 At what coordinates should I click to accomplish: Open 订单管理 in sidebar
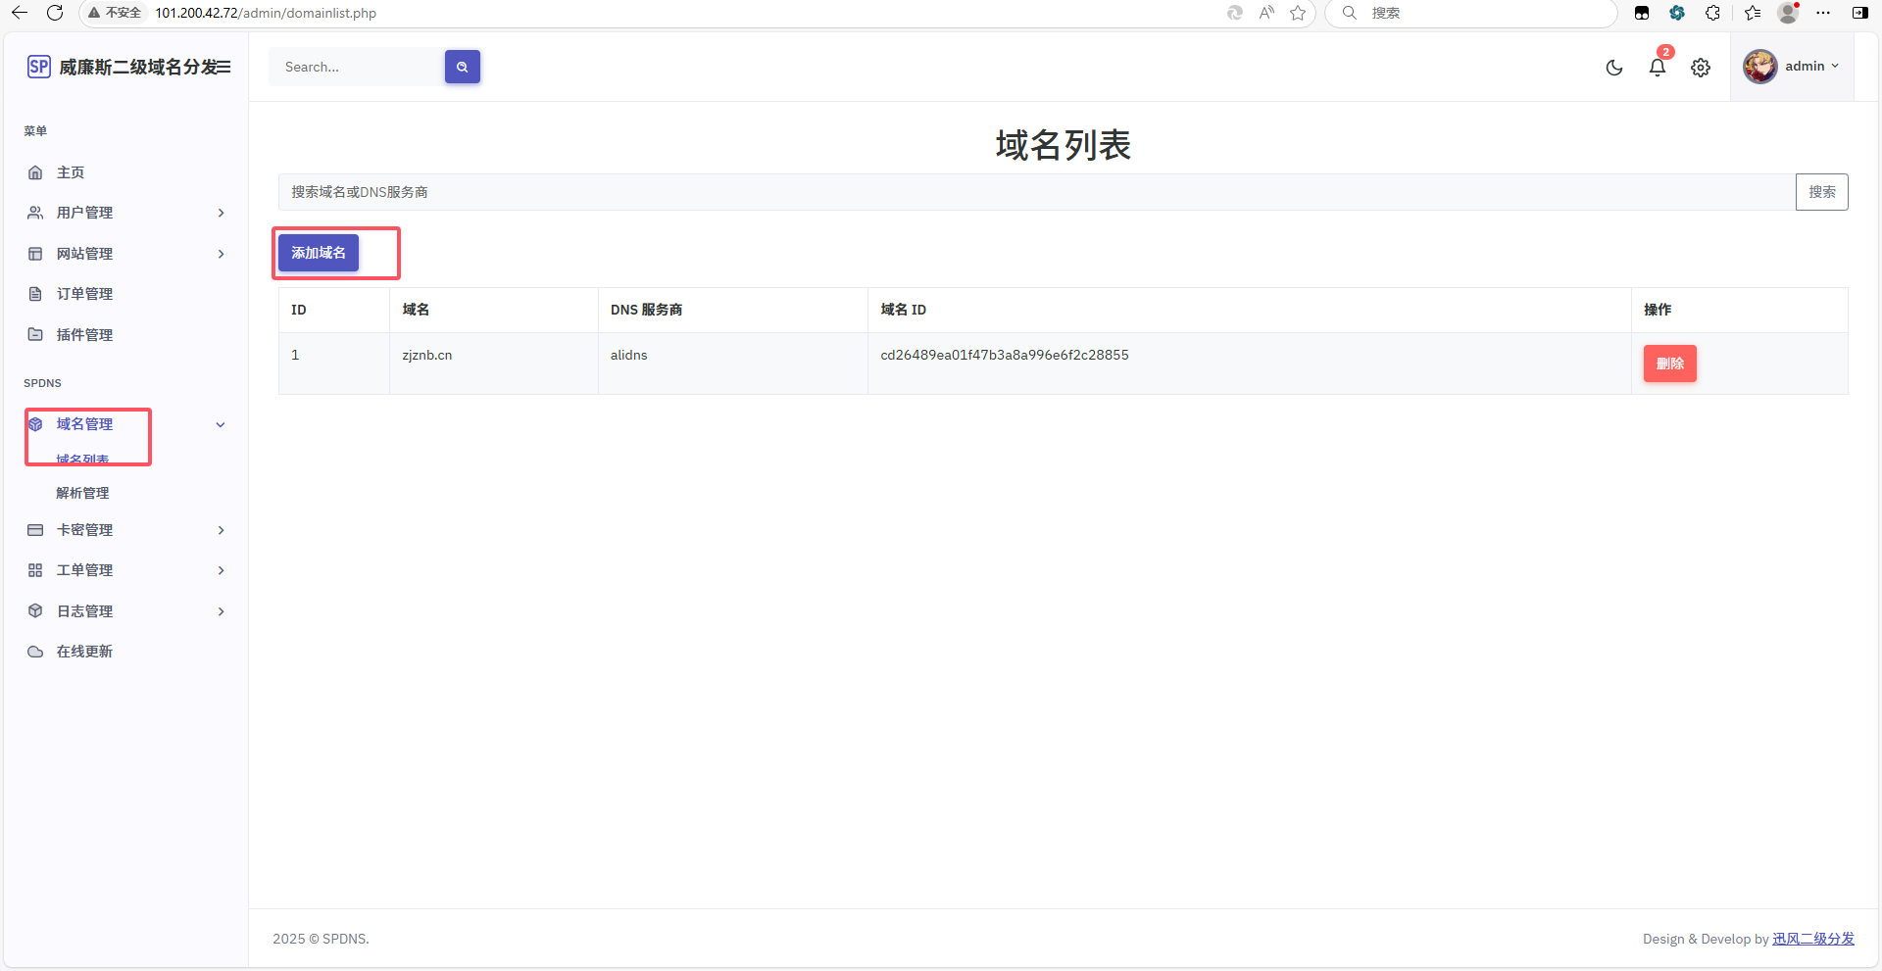pyautogui.click(x=84, y=294)
